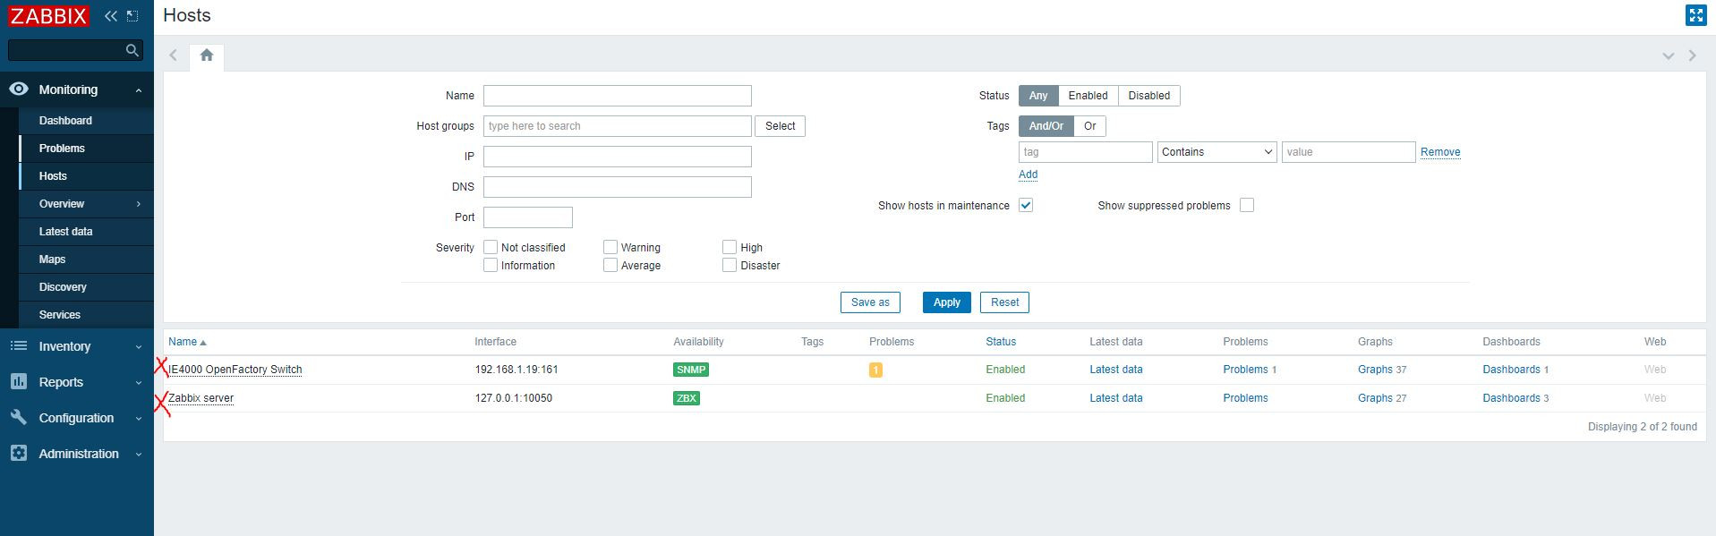
Task: Enter kiosk mode with fullscreen icon
Action: (1695, 15)
